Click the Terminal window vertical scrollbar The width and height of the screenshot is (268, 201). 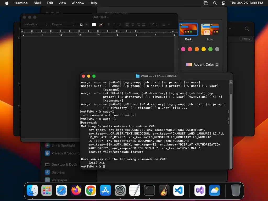(x=231, y=131)
